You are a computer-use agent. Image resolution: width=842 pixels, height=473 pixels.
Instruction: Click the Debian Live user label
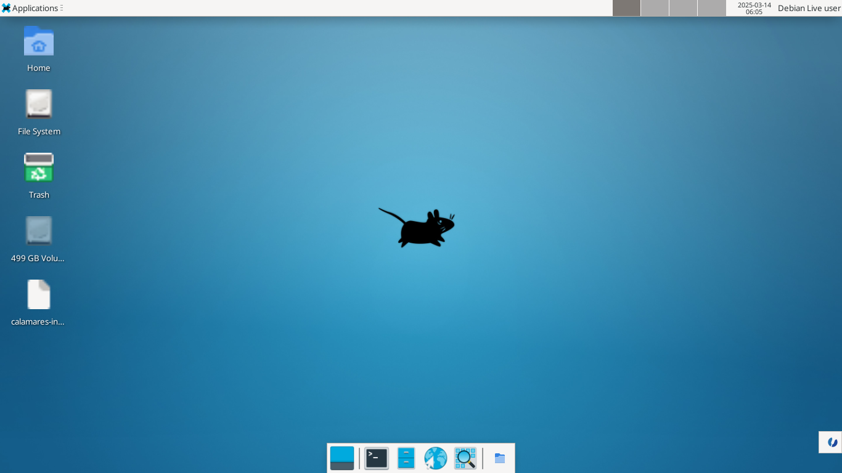(x=808, y=8)
